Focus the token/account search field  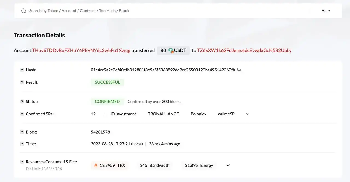[164, 11]
